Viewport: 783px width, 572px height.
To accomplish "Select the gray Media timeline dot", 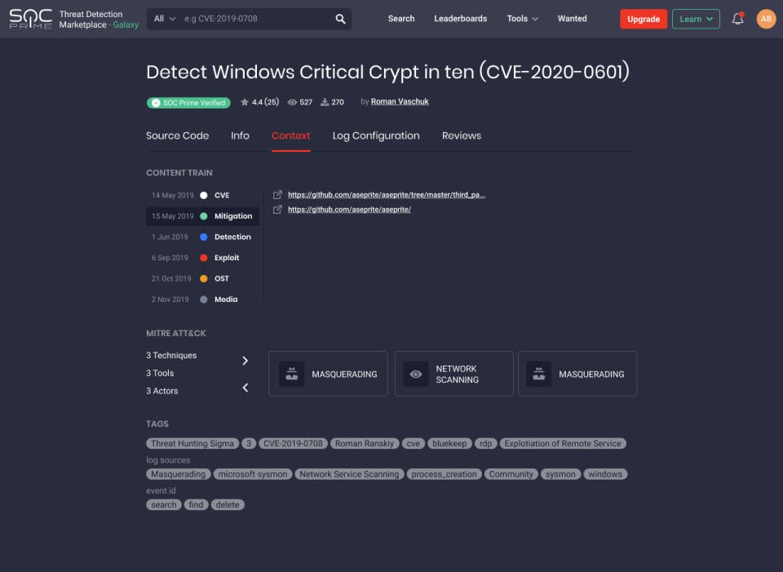I will click(204, 299).
